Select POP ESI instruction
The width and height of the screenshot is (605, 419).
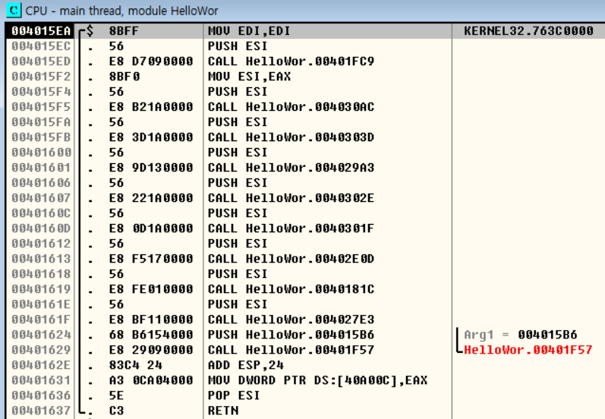[234, 395]
